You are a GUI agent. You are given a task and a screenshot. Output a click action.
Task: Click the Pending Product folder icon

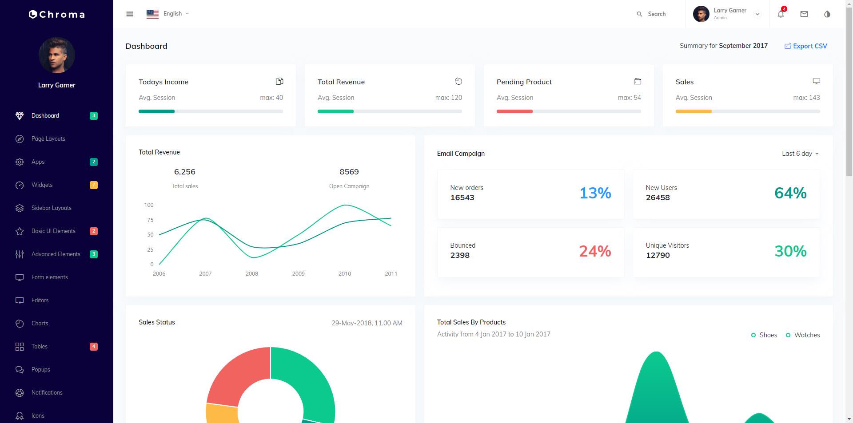click(638, 81)
